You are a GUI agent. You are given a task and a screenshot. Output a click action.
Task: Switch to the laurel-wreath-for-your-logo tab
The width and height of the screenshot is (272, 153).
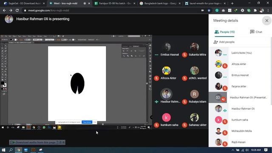tap(205, 3)
